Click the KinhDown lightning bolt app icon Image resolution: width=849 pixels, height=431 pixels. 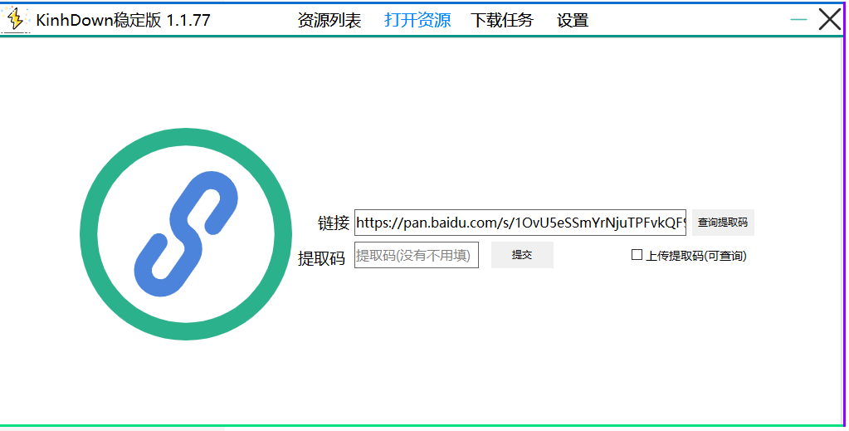click(16, 19)
